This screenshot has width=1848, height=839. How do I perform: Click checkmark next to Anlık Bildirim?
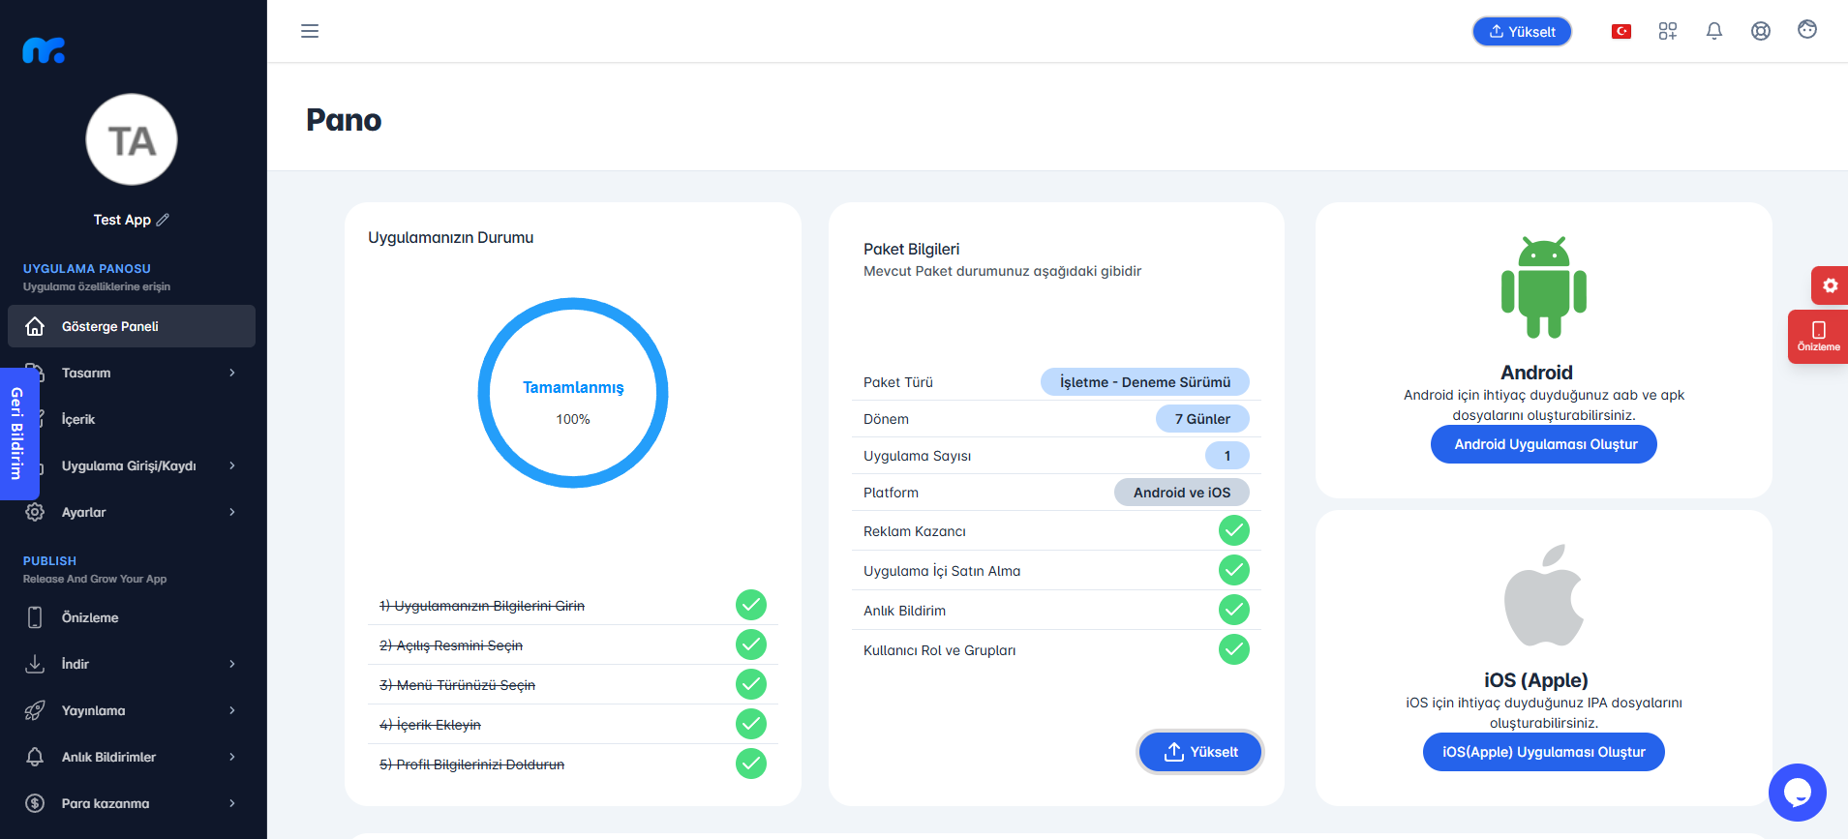pos(1234,610)
